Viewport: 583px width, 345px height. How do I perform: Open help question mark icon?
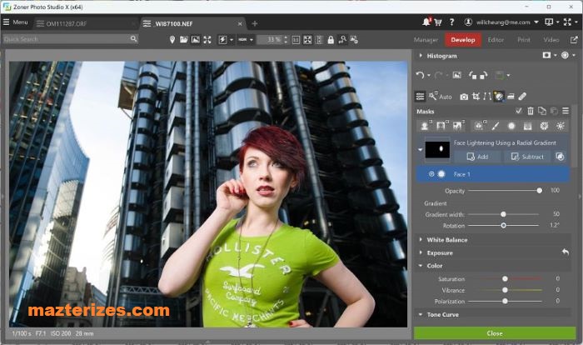point(451,22)
